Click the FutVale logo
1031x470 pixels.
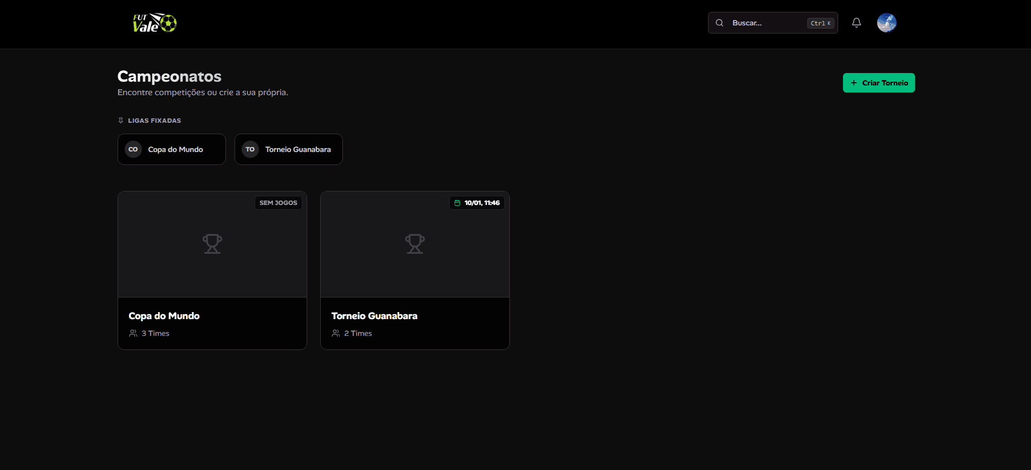(x=154, y=23)
